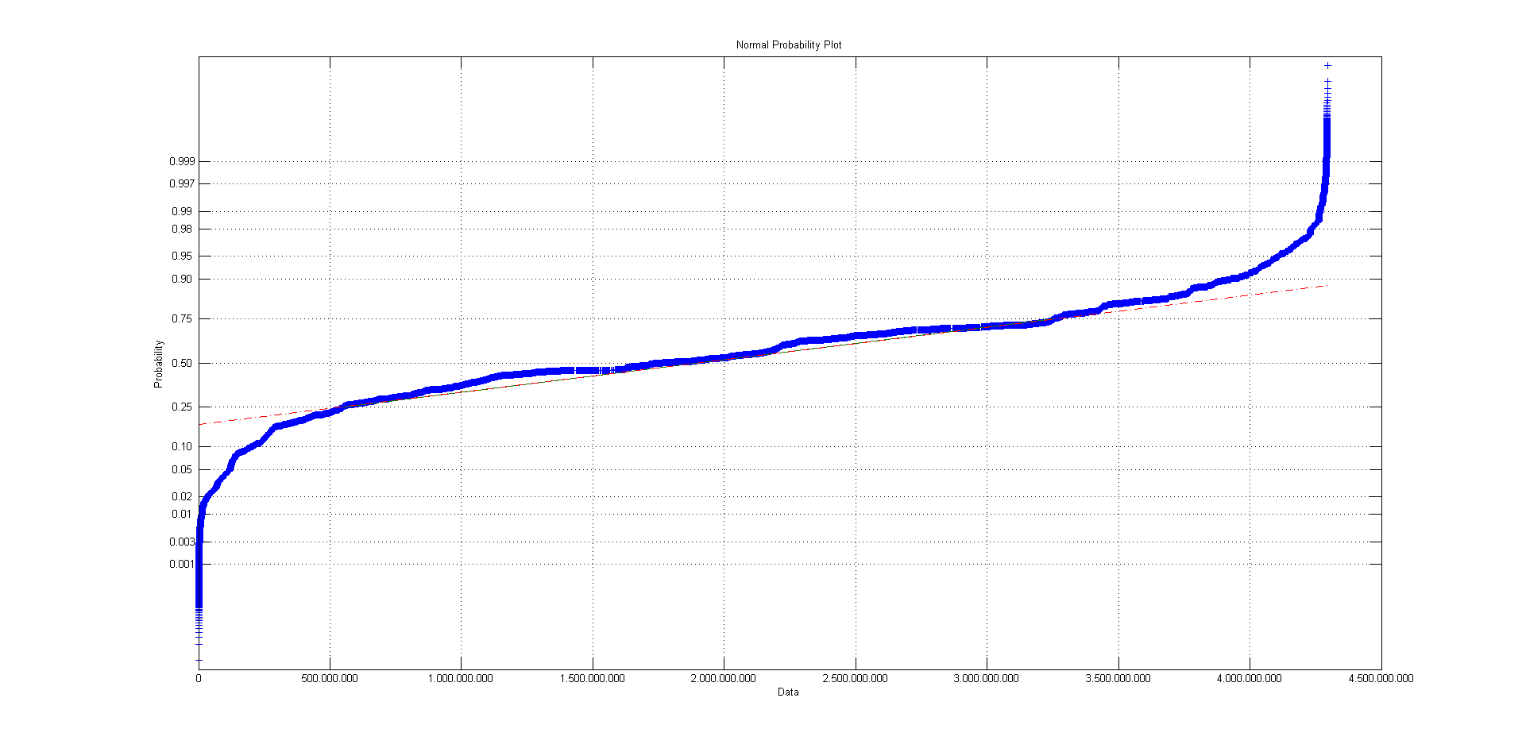
Task: Click the 0.75 y-axis tick label
Action: tap(182, 318)
